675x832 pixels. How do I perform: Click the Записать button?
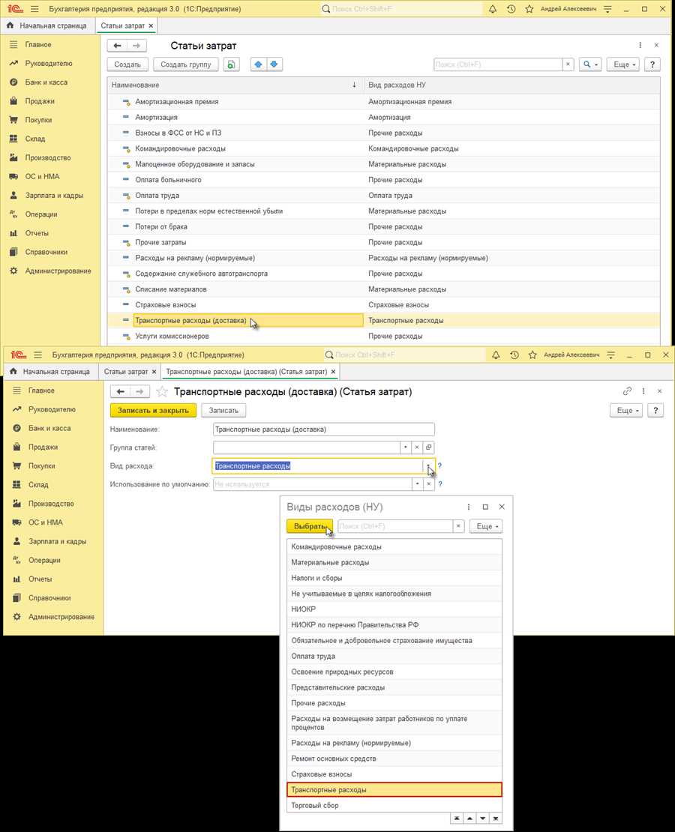(223, 410)
